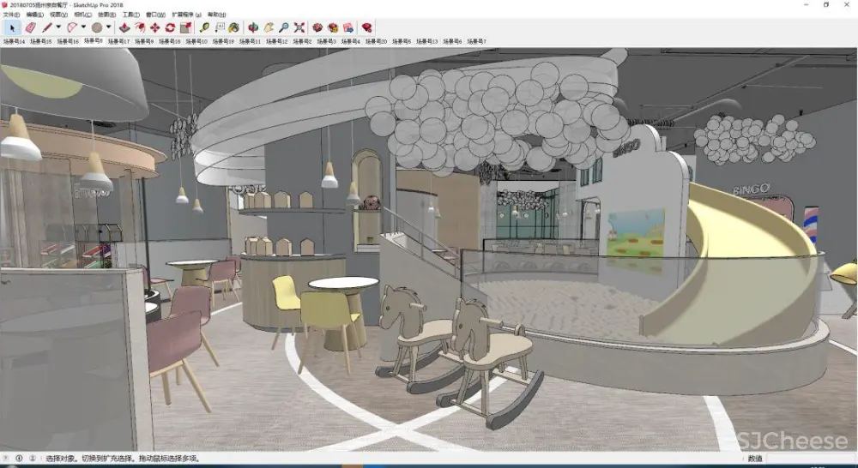Click the Zoom Extents icon
Viewport: 858px width, 468px height.
pos(299,27)
